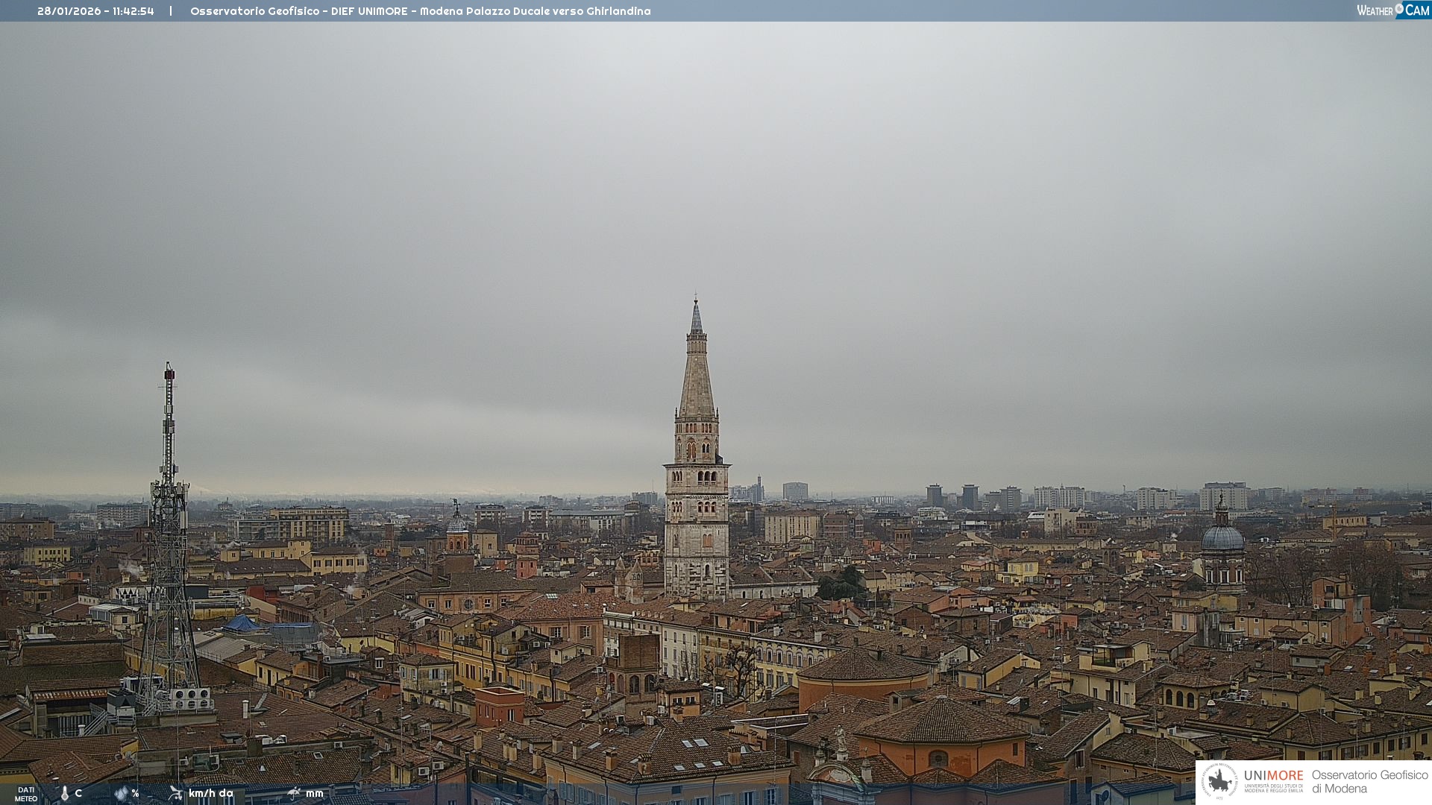1432x805 pixels.
Task: Click the thermometer temperature icon
Action: [x=65, y=794]
